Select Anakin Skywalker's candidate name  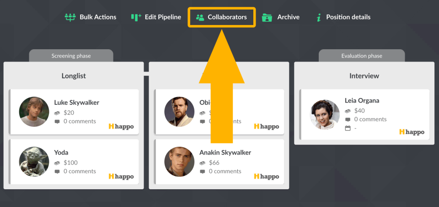pos(225,153)
